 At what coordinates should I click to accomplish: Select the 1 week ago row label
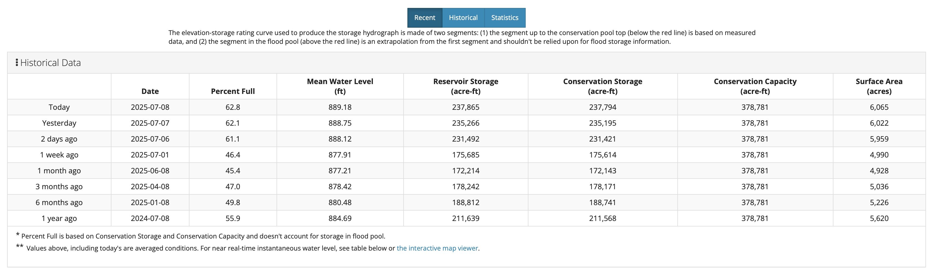tap(59, 155)
